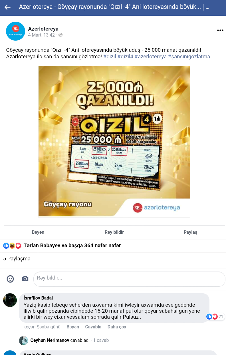Open the three-dot post options menu
The width and height of the screenshot is (226, 355).
220,30
